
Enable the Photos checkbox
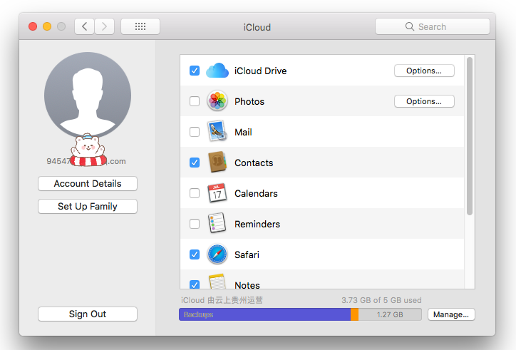click(195, 101)
